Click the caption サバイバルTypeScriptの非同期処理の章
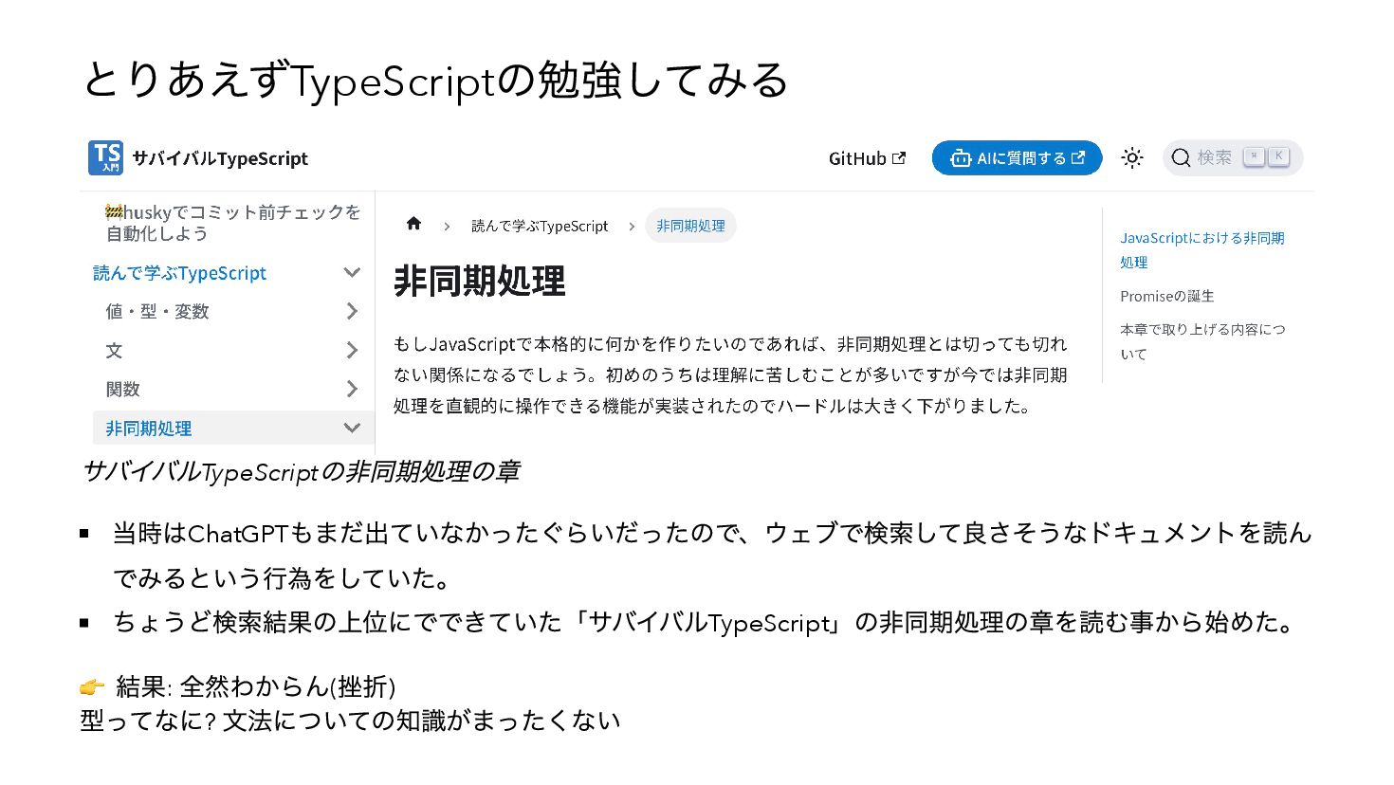 click(301, 471)
